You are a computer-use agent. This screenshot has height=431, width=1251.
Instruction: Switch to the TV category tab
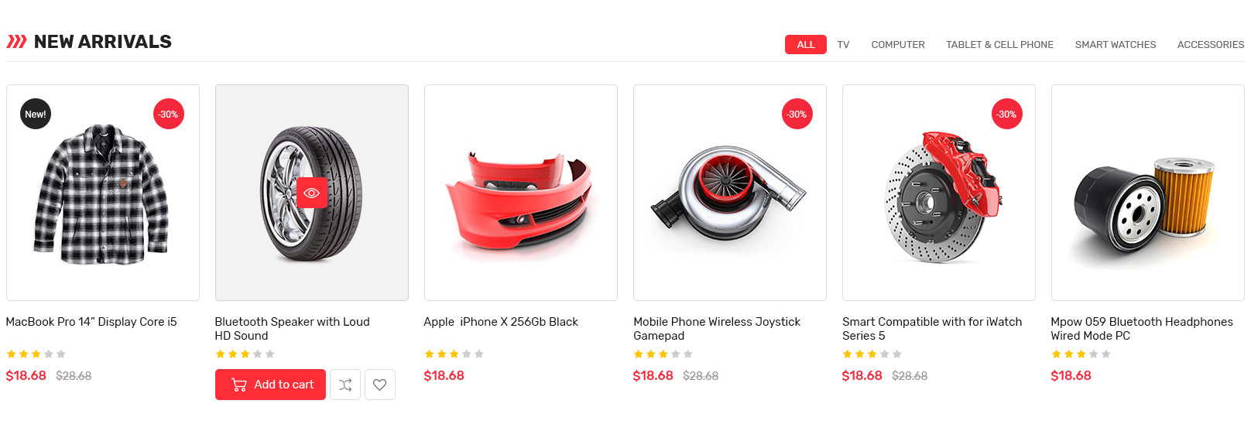[843, 45]
